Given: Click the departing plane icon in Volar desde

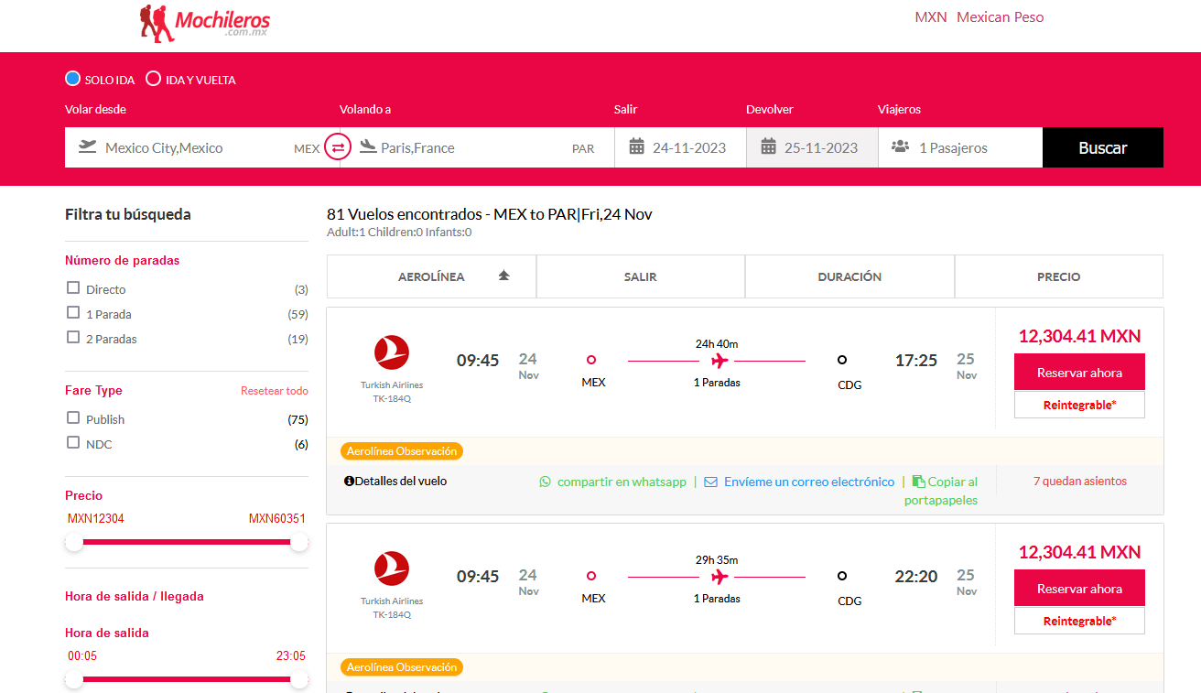Looking at the screenshot, I should [88, 146].
